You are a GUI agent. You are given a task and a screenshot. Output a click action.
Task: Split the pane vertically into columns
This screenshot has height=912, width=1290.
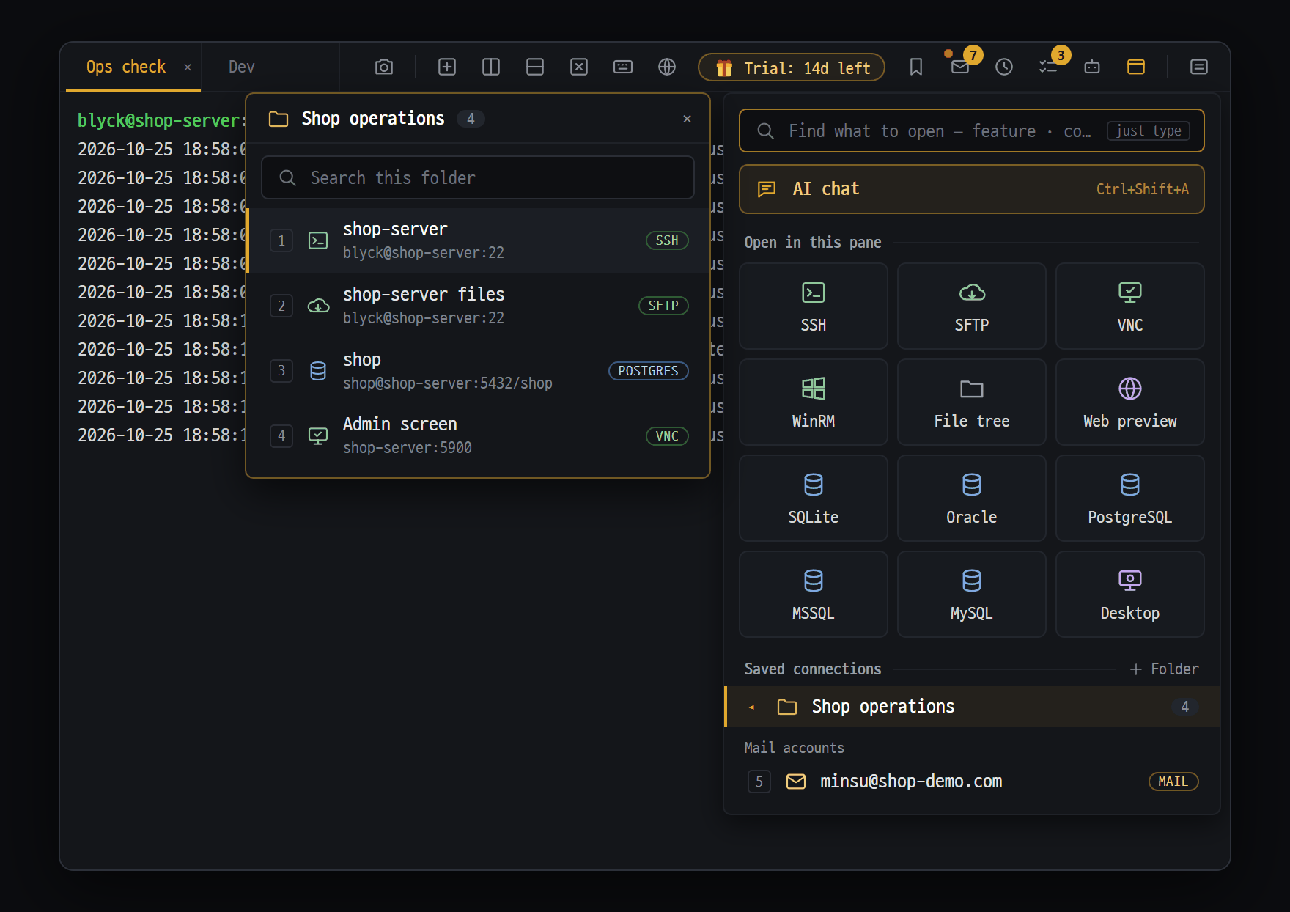[491, 67]
